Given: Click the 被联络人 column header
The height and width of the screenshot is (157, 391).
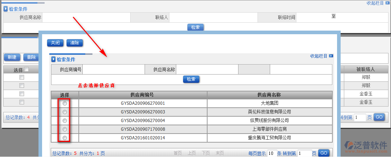Looking at the screenshot, I should click(x=366, y=69).
